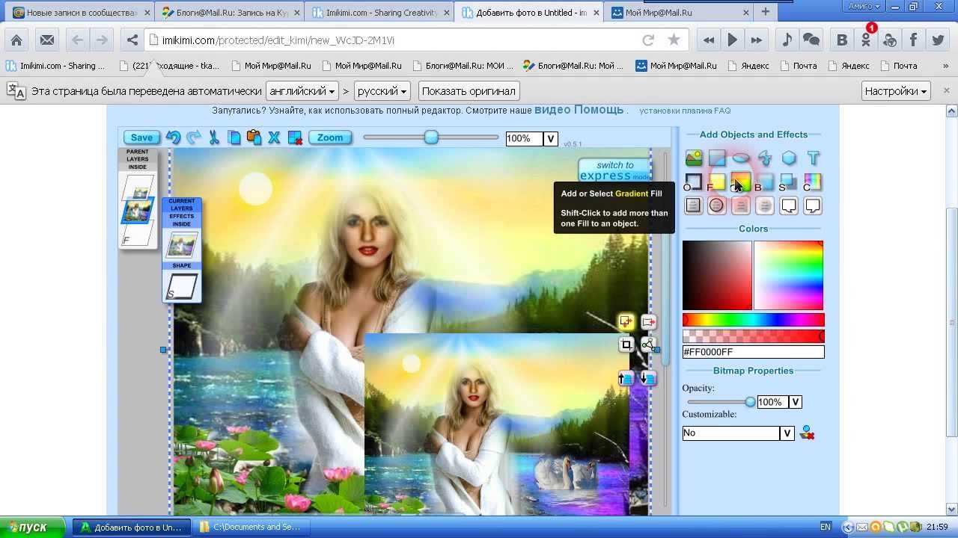Add or select Gradient Fill icon

coord(741,182)
